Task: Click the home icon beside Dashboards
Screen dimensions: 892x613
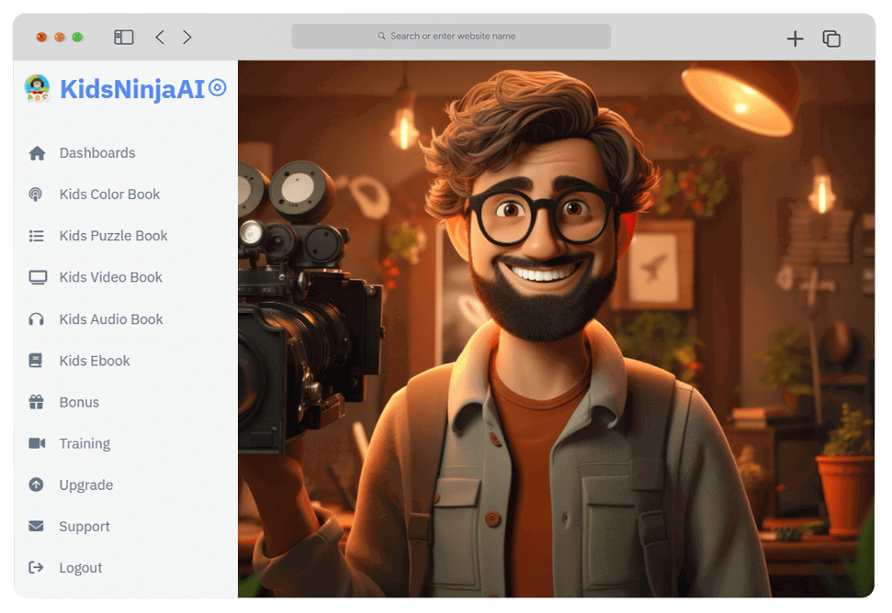Action: pyautogui.click(x=37, y=153)
